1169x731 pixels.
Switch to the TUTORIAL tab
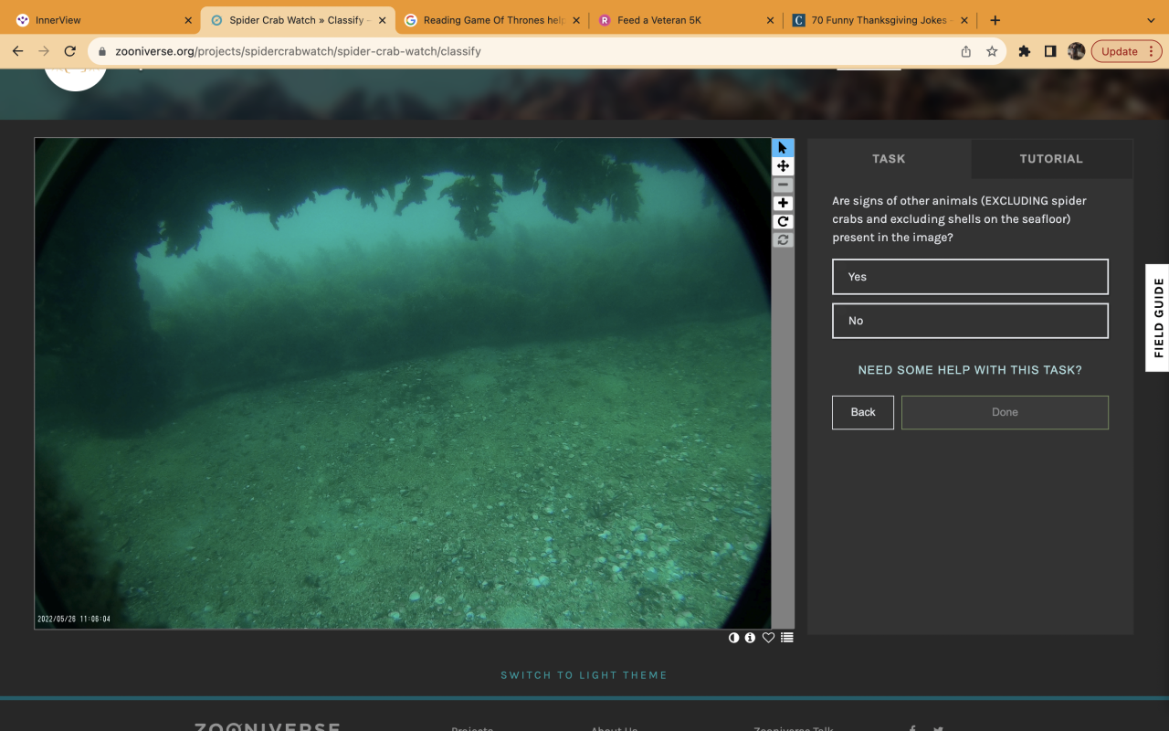tap(1051, 159)
